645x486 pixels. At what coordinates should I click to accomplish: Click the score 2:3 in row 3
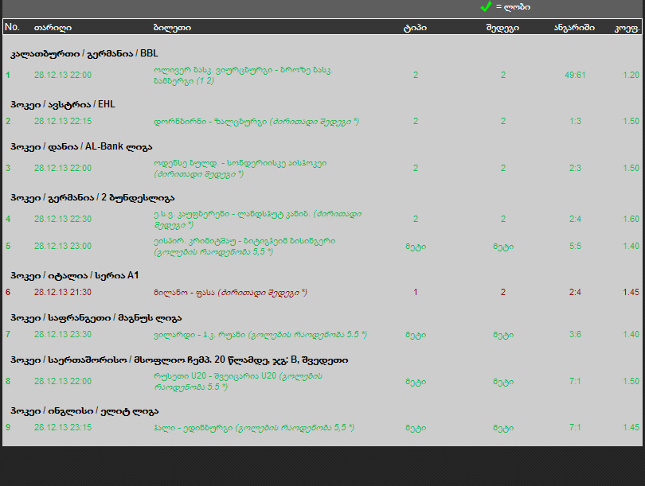tap(575, 168)
